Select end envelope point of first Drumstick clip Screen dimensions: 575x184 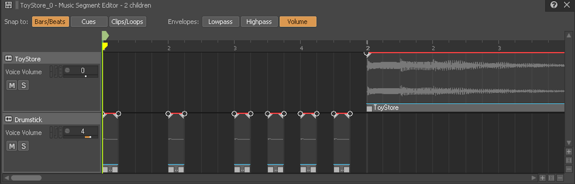[118, 114]
